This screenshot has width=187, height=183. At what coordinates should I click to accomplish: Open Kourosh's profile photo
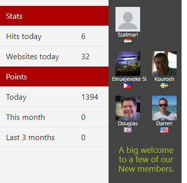pos(164,64)
